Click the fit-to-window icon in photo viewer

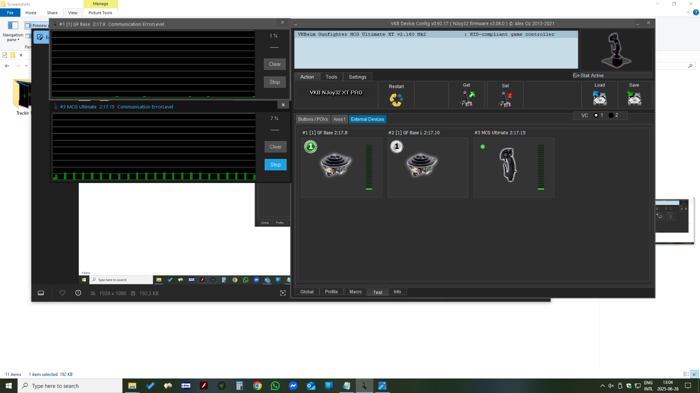(283, 293)
